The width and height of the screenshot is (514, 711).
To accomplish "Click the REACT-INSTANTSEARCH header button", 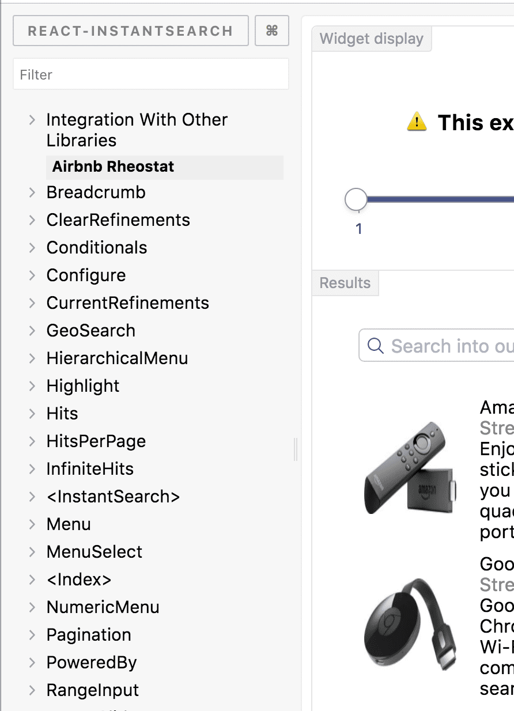I will pos(131,31).
